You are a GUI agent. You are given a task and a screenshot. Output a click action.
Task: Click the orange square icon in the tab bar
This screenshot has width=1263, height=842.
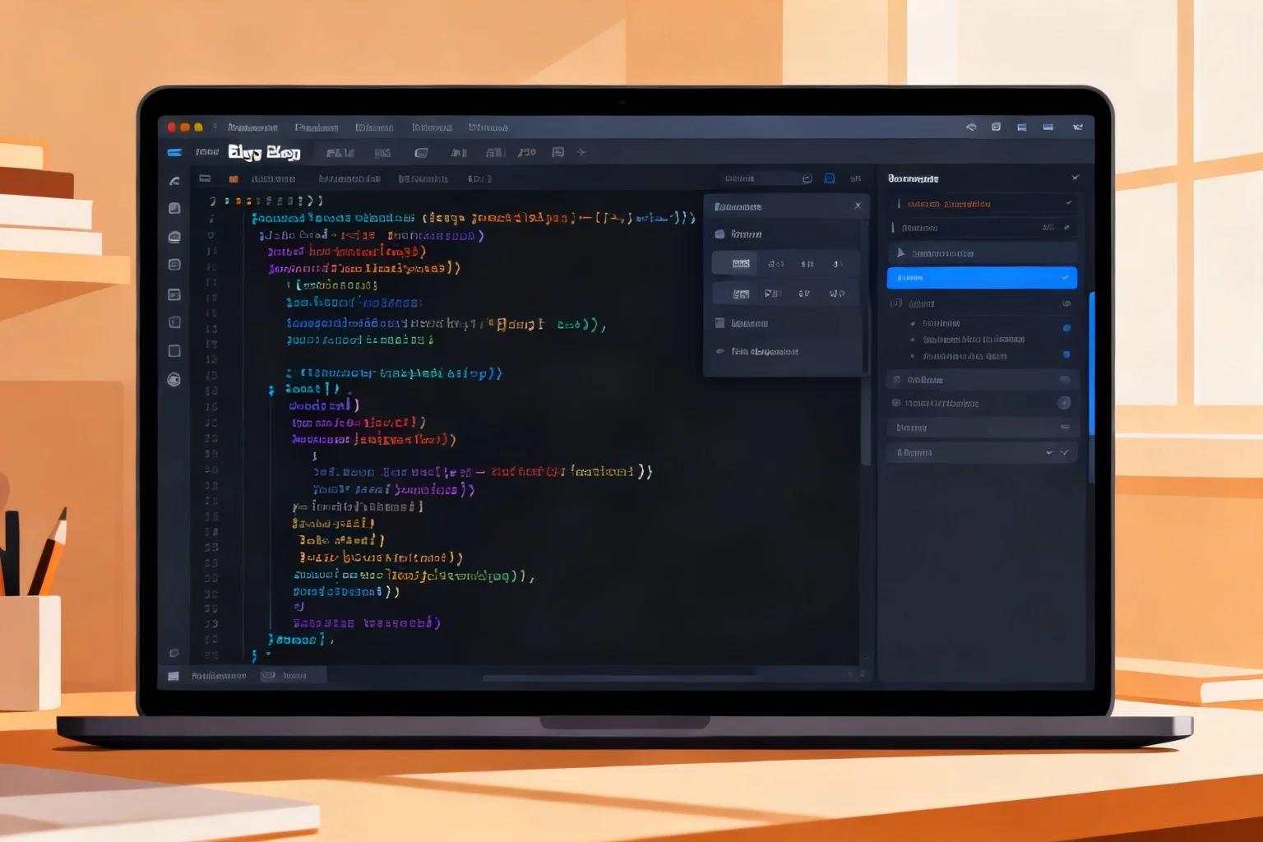pos(234,178)
